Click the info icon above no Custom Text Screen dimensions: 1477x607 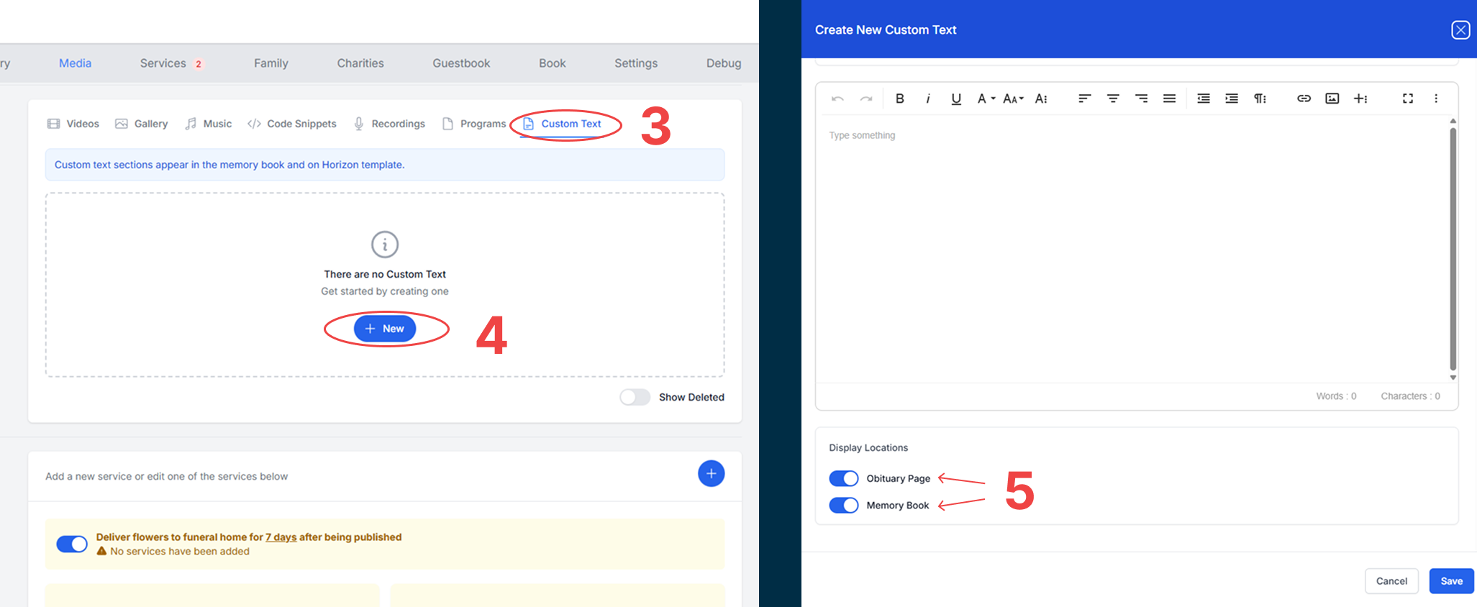(x=385, y=245)
